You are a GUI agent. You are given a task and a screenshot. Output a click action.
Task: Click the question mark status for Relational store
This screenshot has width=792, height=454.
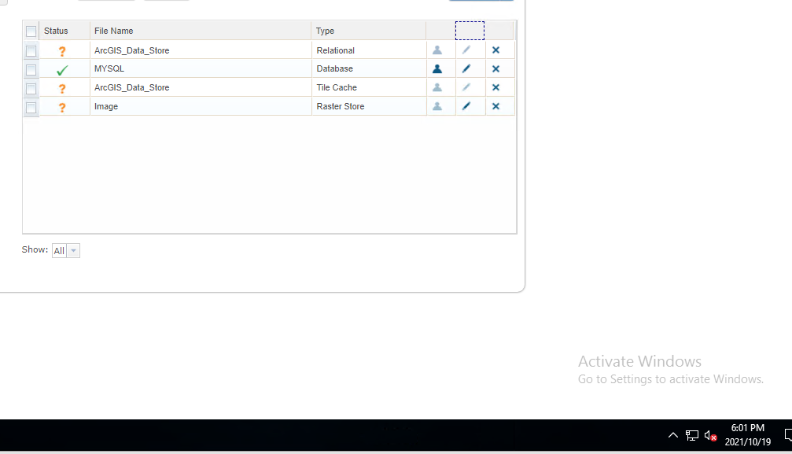[62, 50]
